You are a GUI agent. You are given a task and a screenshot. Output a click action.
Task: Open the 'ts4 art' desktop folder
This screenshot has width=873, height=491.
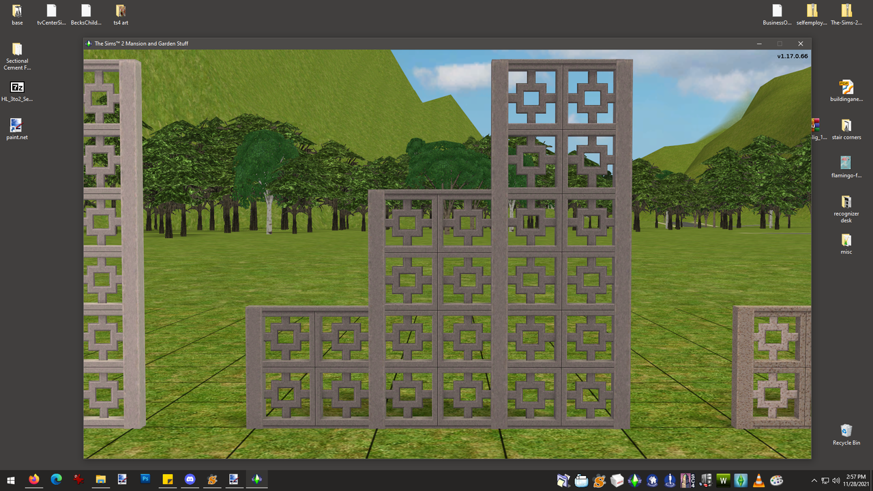point(121,15)
